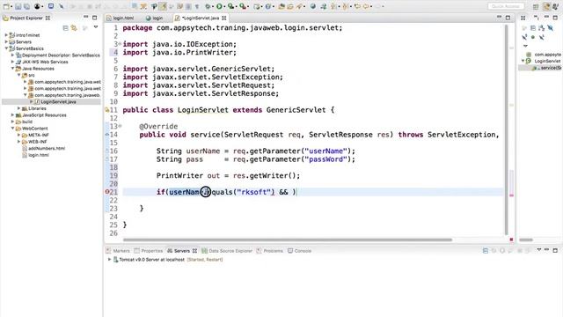Click red error mark in overview ruler
Image resolution: width=563 pixels, height=317 pixels.
[x=511, y=195]
